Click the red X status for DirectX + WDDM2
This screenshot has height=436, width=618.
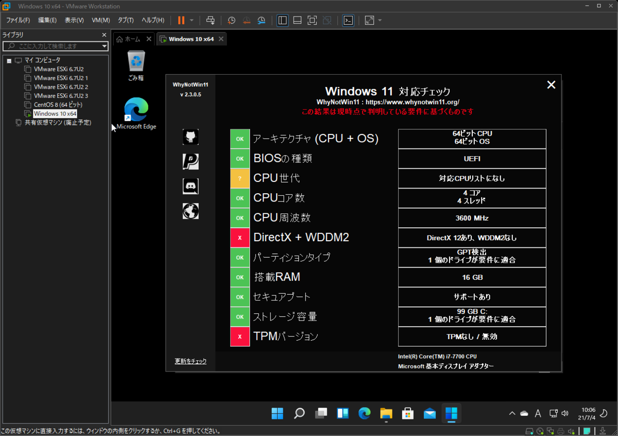click(x=240, y=238)
